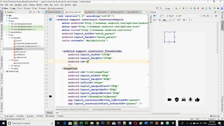Screen dimensions: 224x126
Task: Open the VCS menu
Action: click(x=62, y=5)
